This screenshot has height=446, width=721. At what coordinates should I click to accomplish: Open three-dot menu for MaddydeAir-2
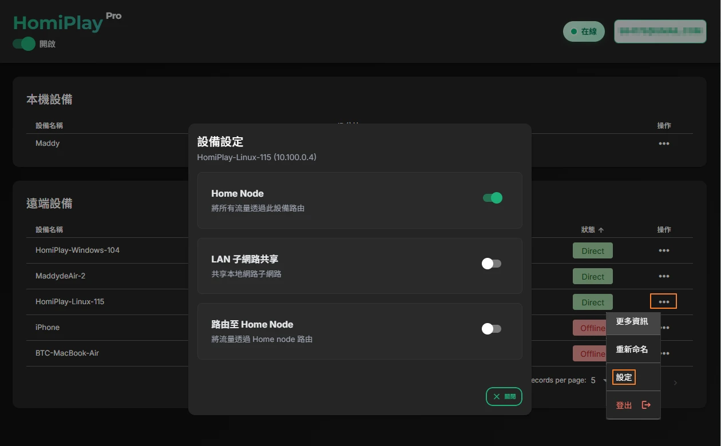[664, 276]
